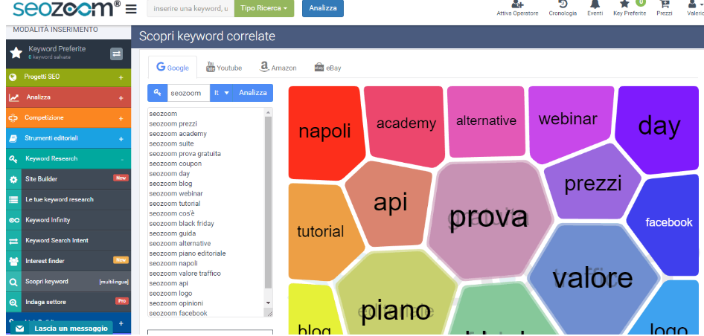Expand the Progetti SEO section
The image size is (704, 336).
[x=121, y=77]
